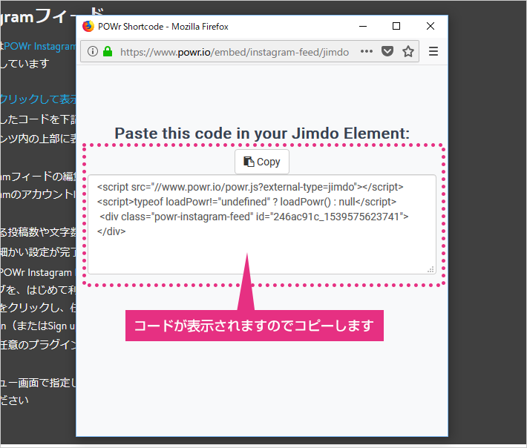This screenshot has width=527, height=448.
Task: Click the Copy button above the code box
Action: pos(262,162)
